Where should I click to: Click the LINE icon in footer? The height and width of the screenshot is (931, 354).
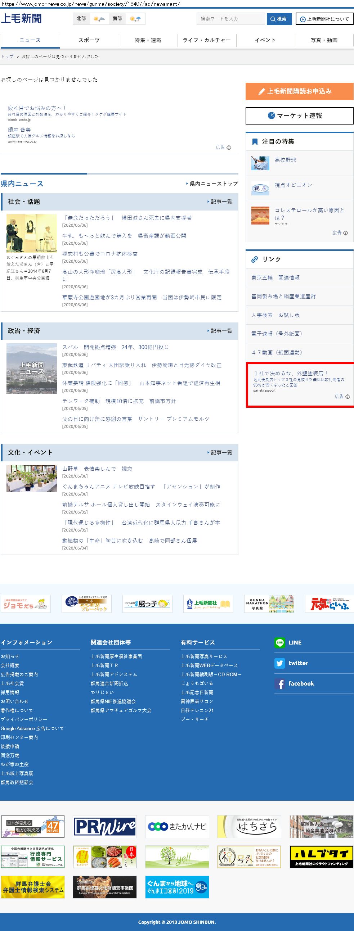[279, 642]
